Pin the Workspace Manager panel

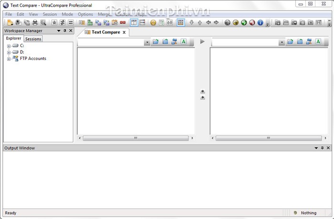(65, 31)
